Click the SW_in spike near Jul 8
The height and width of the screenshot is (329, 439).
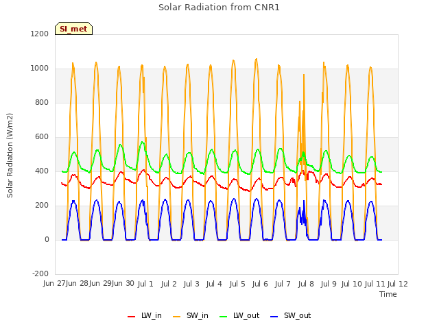click(304, 75)
